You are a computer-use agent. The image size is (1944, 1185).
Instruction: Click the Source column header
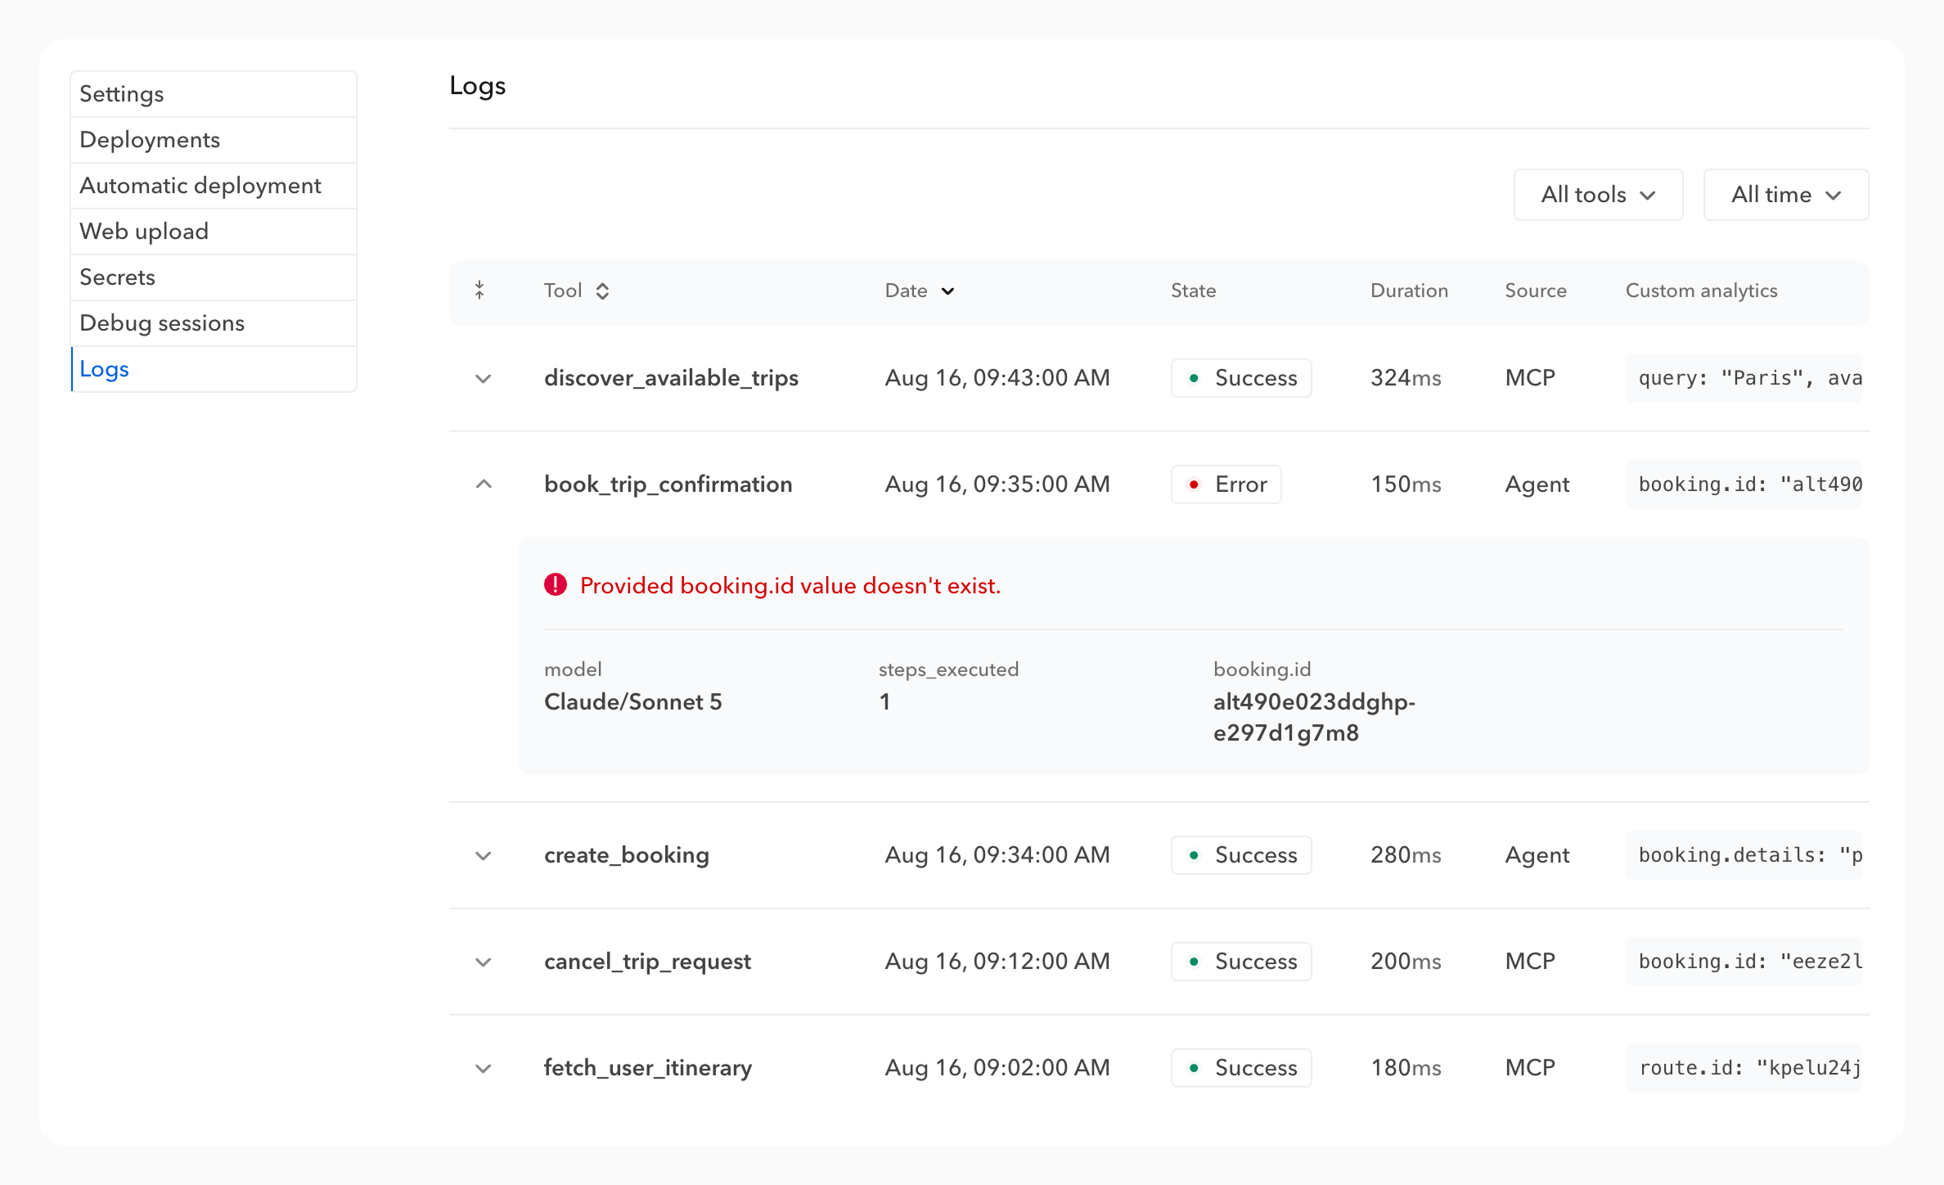click(1536, 291)
